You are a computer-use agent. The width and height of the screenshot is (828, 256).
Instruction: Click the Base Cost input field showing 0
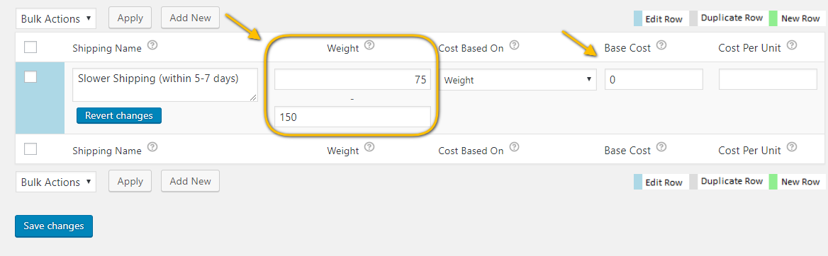654,79
